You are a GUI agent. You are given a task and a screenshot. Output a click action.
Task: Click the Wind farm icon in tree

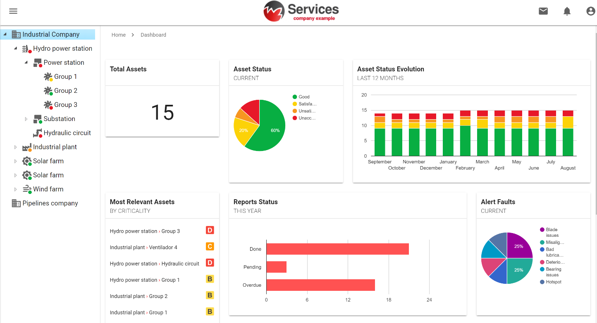pos(27,189)
